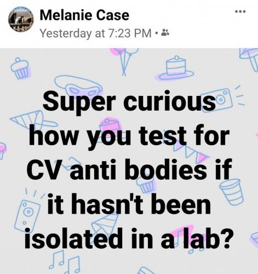Viewport: 258px width, 274px height.
Task: Open the post timestamp Yesterday at 7:23 PM
Action: pyautogui.click(x=95, y=33)
